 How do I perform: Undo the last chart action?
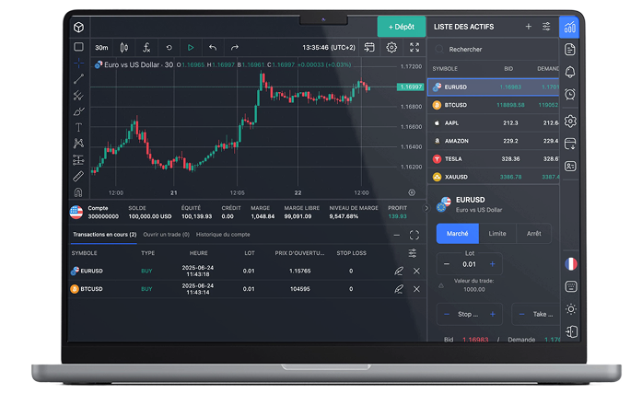coord(213,48)
